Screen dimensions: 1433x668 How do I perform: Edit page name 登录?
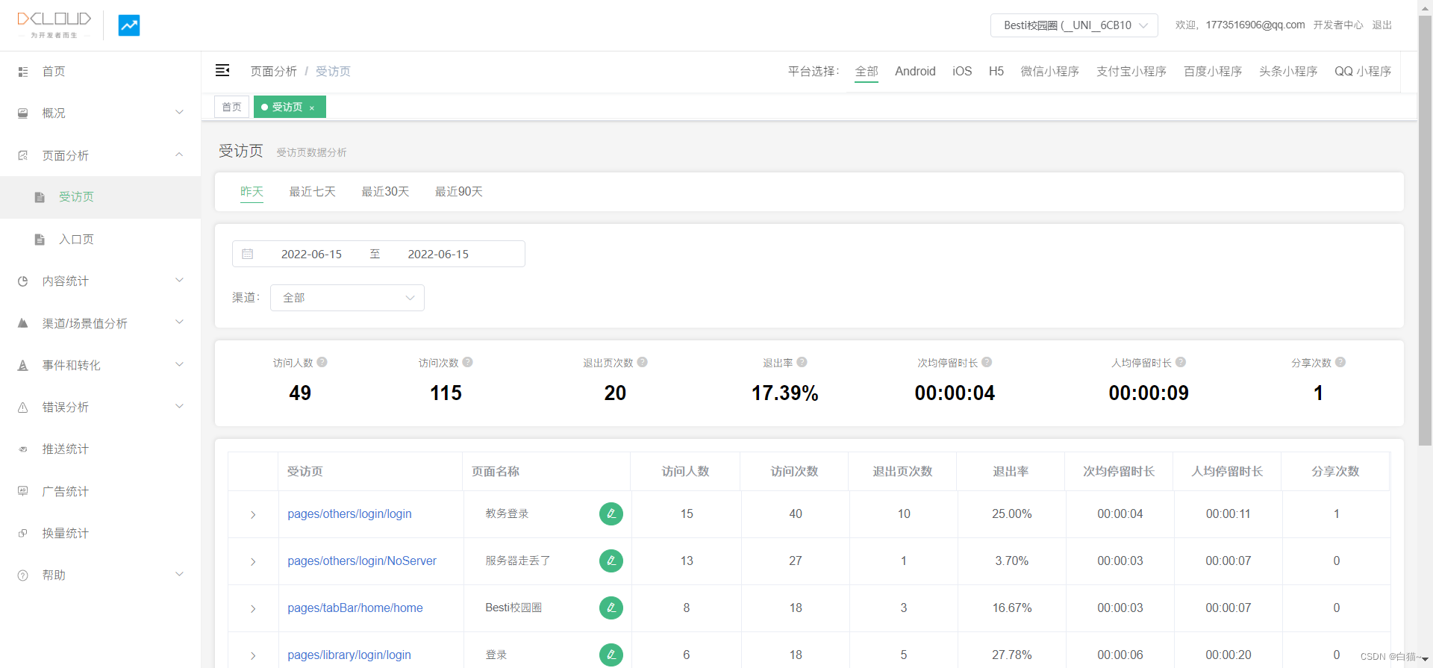pos(611,655)
